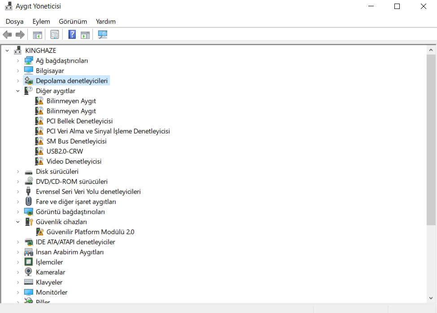Image resolution: width=437 pixels, height=313 pixels.
Task: Click the Back arrow toolbar icon
Action: click(7, 35)
